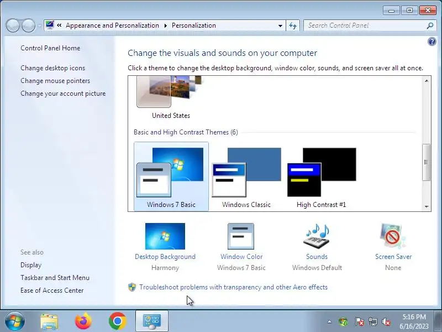
Task: Click the green tray icon next to arrow
Action: tap(343, 321)
